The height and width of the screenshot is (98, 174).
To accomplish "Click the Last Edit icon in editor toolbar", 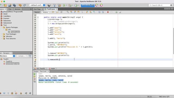I will (53, 12).
